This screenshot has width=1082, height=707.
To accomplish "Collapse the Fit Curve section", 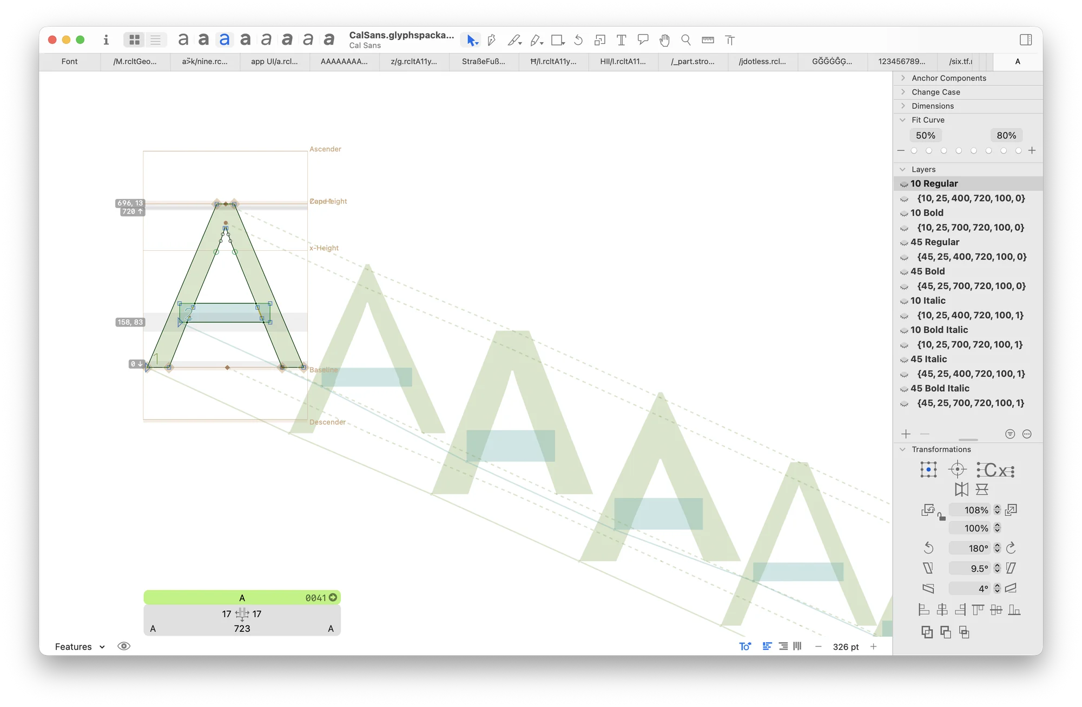I will click(903, 120).
